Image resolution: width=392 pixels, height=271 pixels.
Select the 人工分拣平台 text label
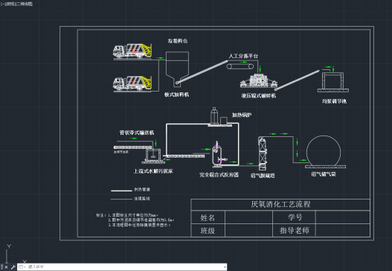pos(243,56)
